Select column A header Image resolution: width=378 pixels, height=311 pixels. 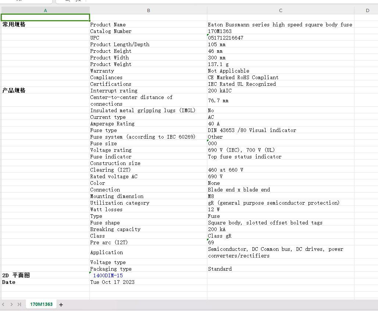click(45, 10)
